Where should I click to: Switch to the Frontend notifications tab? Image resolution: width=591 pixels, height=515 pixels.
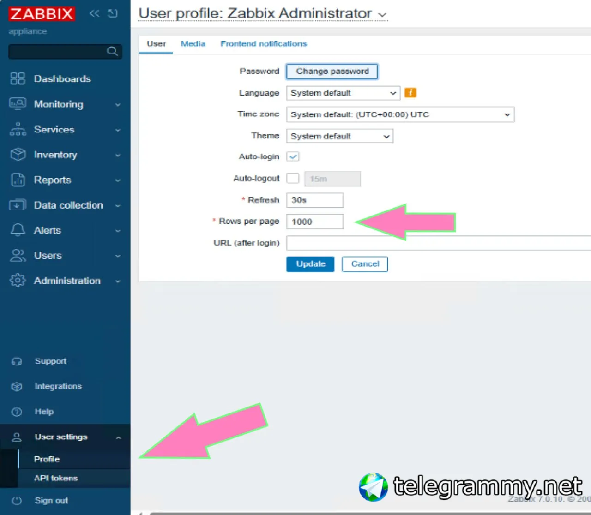(264, 44)
